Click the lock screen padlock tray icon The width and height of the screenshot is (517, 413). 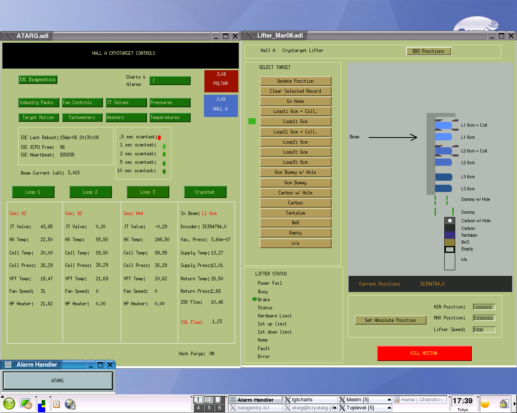click(x=504, y=403)
